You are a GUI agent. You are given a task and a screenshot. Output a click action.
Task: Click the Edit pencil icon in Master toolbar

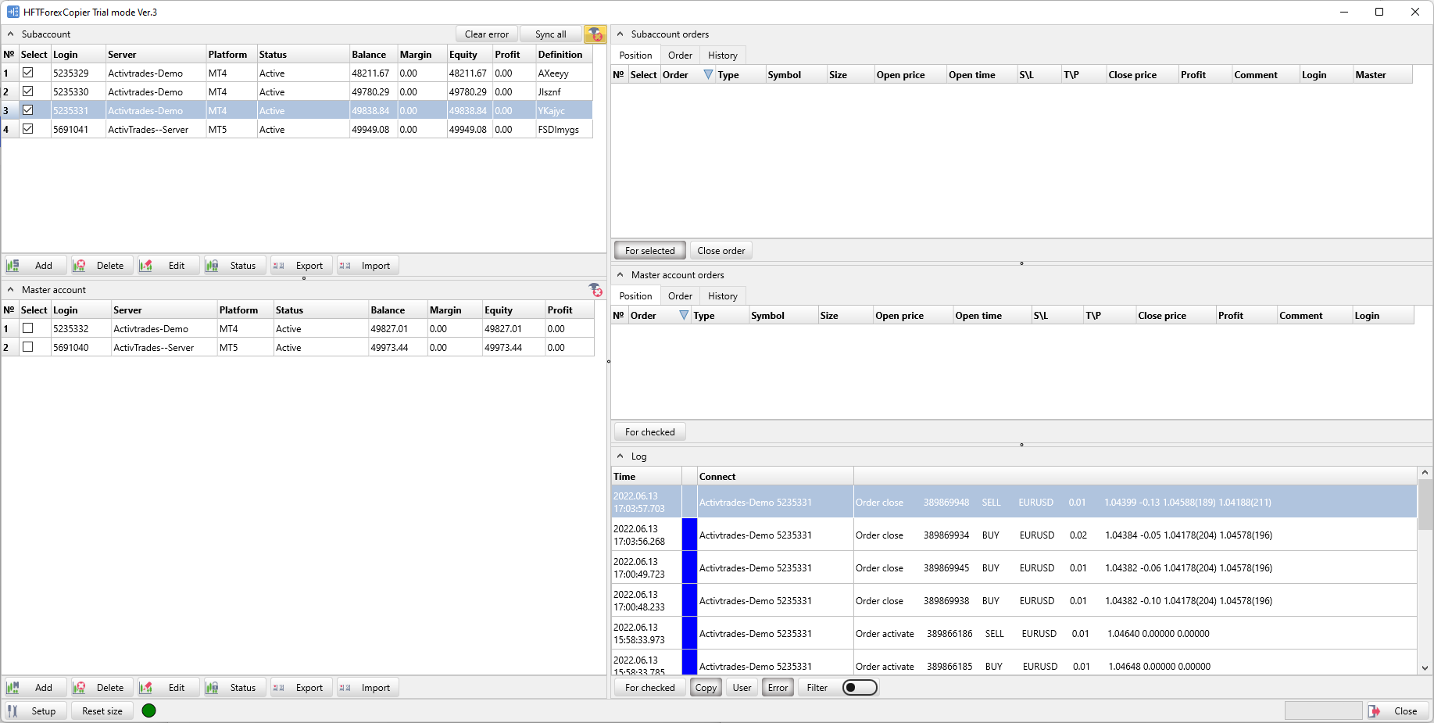[x=145, y=687]
